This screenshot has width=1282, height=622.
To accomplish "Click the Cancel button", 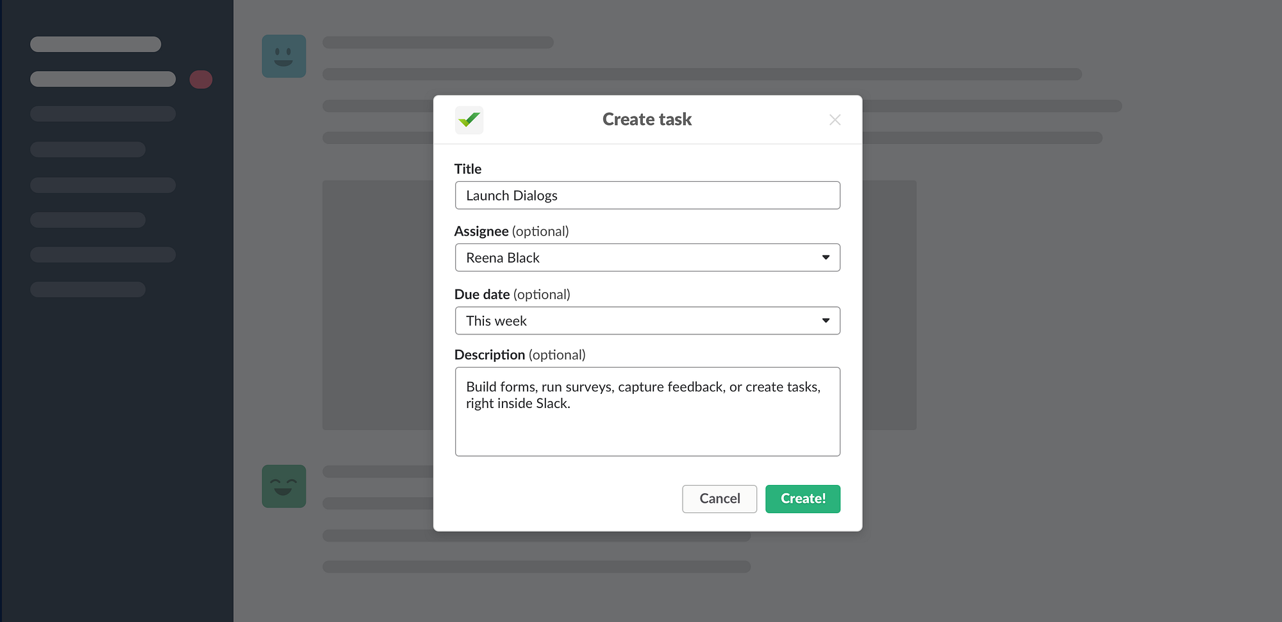I will tap(719, 498).
